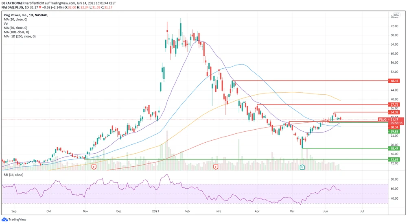Click the red earnings marker near November
The height and width of the screenshot is (224, 407).
click(x=94, y=167)
